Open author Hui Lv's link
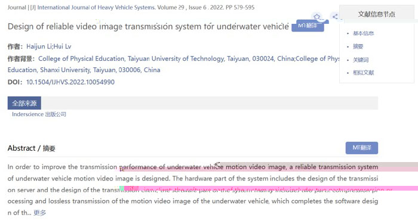Viewport: 418px width, 224px height. click(62, 46)
